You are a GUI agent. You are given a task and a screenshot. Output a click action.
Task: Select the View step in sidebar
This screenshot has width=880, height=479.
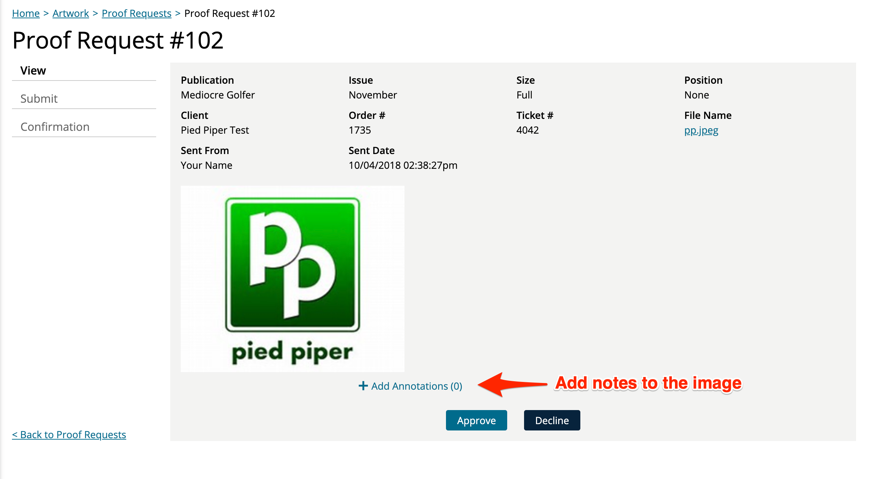pos(33,70)
